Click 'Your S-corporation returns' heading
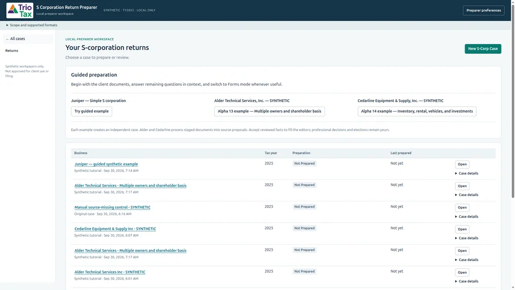The height and width of the screenshot is (290, 515). (x=107, y=48)
